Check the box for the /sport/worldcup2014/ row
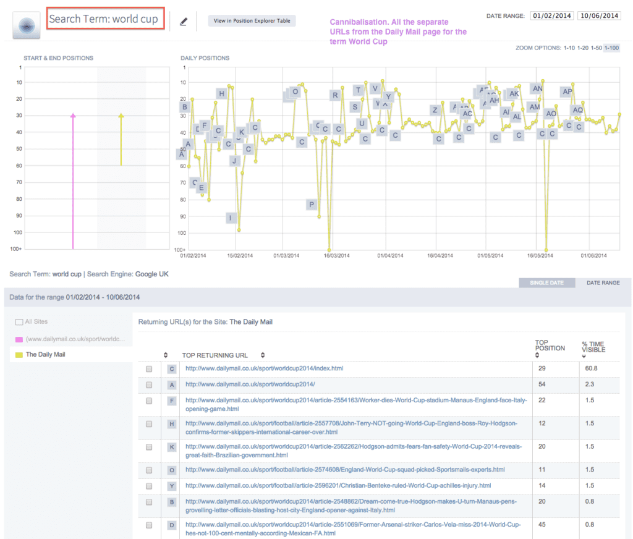 pyautogui.click(x=149, y=384)
